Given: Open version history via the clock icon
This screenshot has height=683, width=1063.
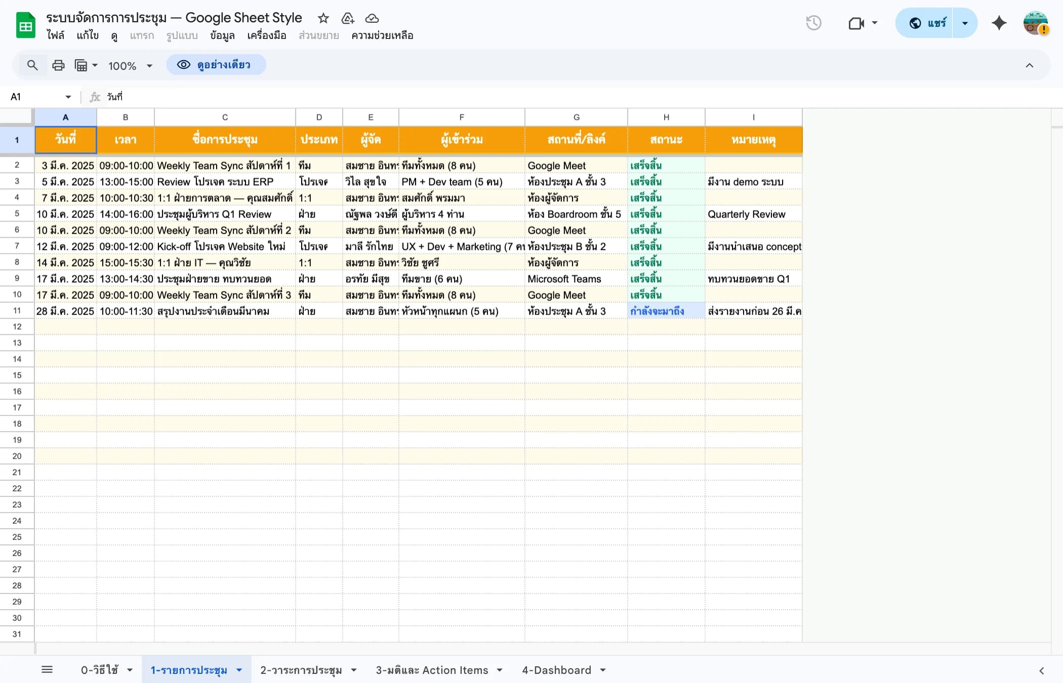Looking at the screenshot, I should pyautogui.click(x=814, y=23).
